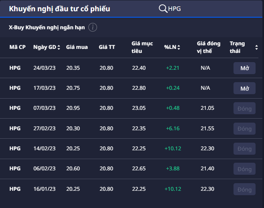Select the HPG ticker dated 16/01/23
The height and width of the screenshot is (208, 264).
15,189
